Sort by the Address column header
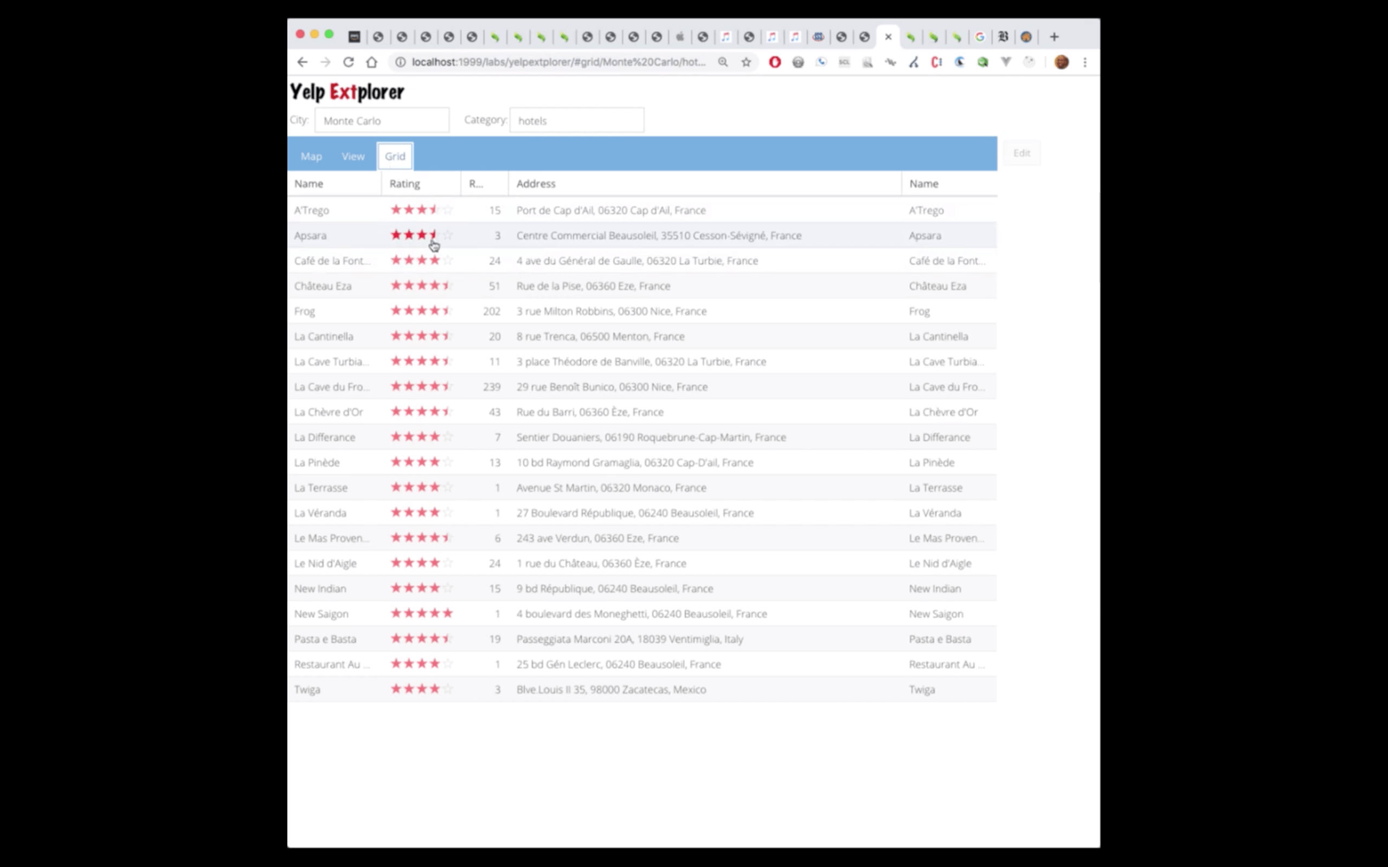This screenshot has width=1388, height=867. pos(705,184)
